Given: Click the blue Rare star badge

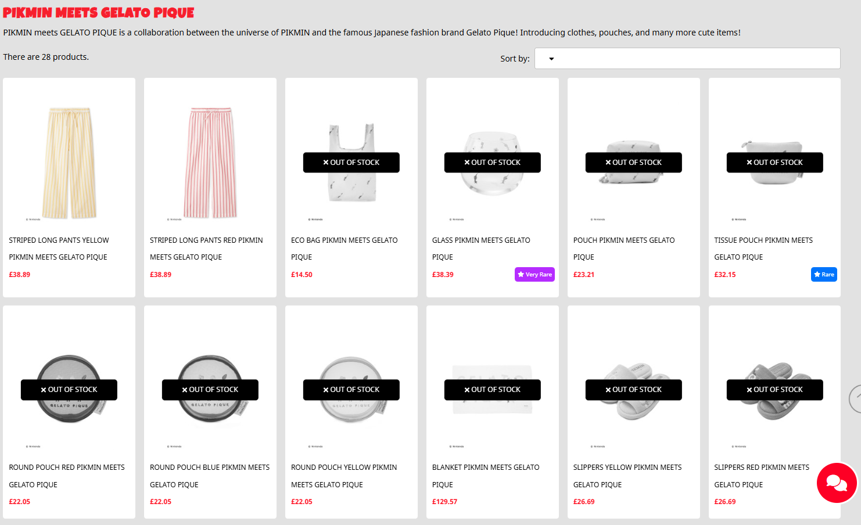Looking at the screenshot, I should point(824,275).
